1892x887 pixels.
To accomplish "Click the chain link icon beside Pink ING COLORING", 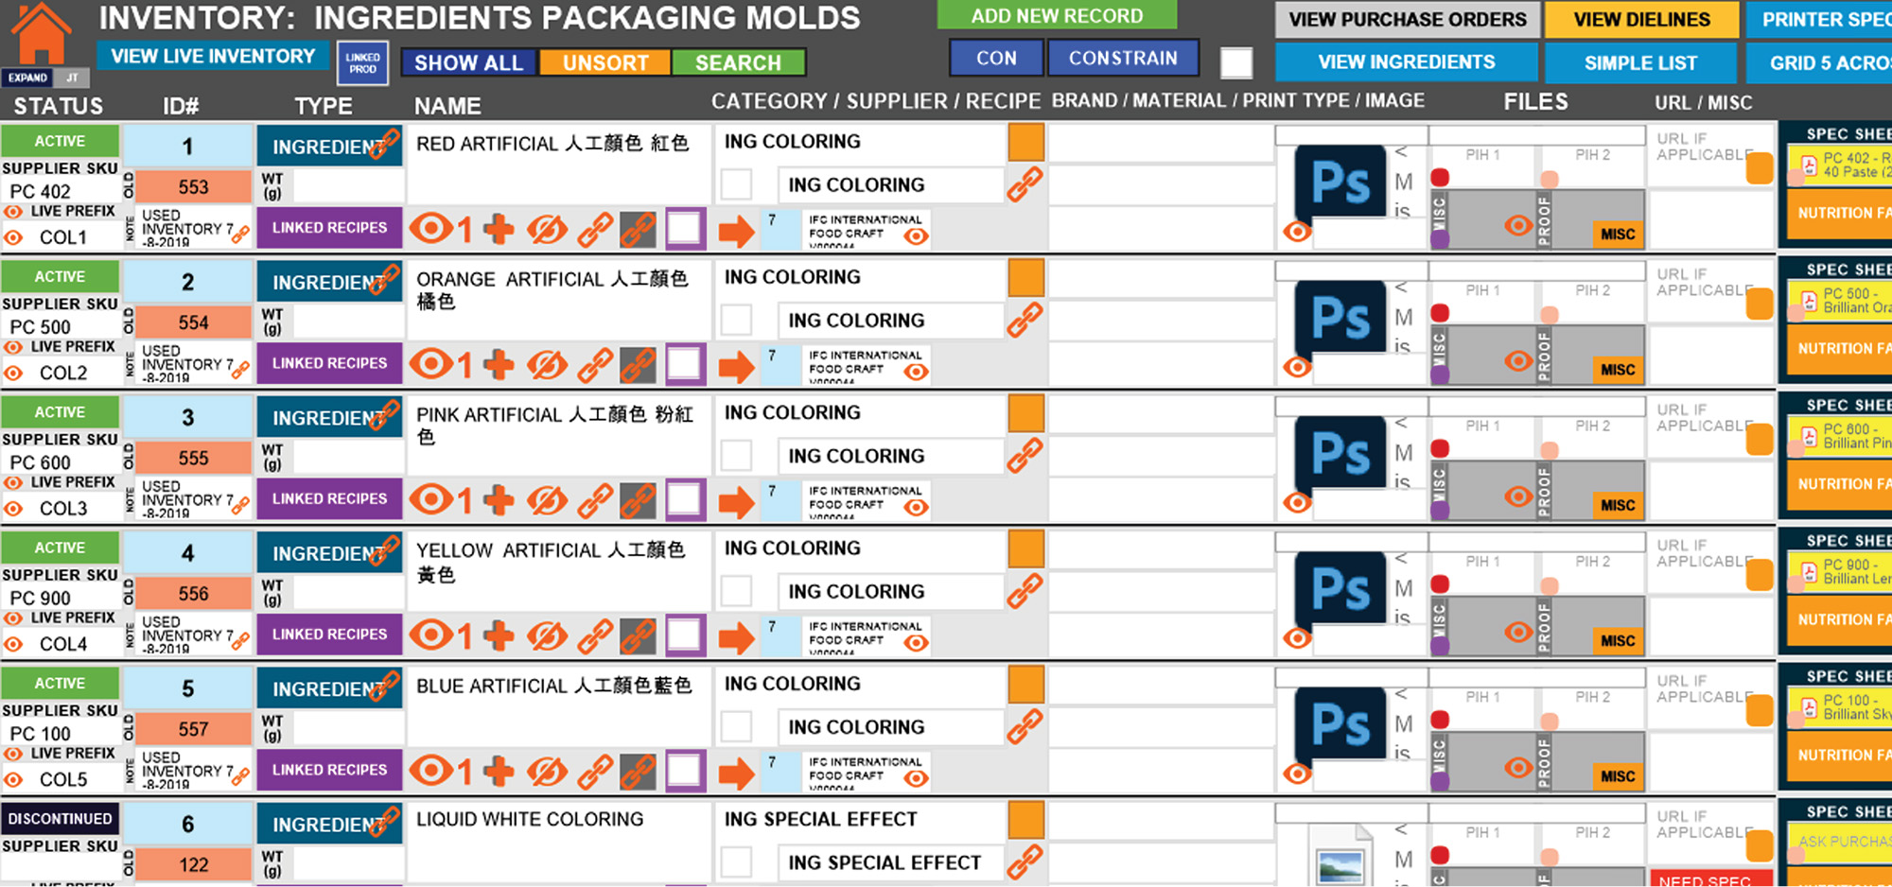I will click(1025, 456).
